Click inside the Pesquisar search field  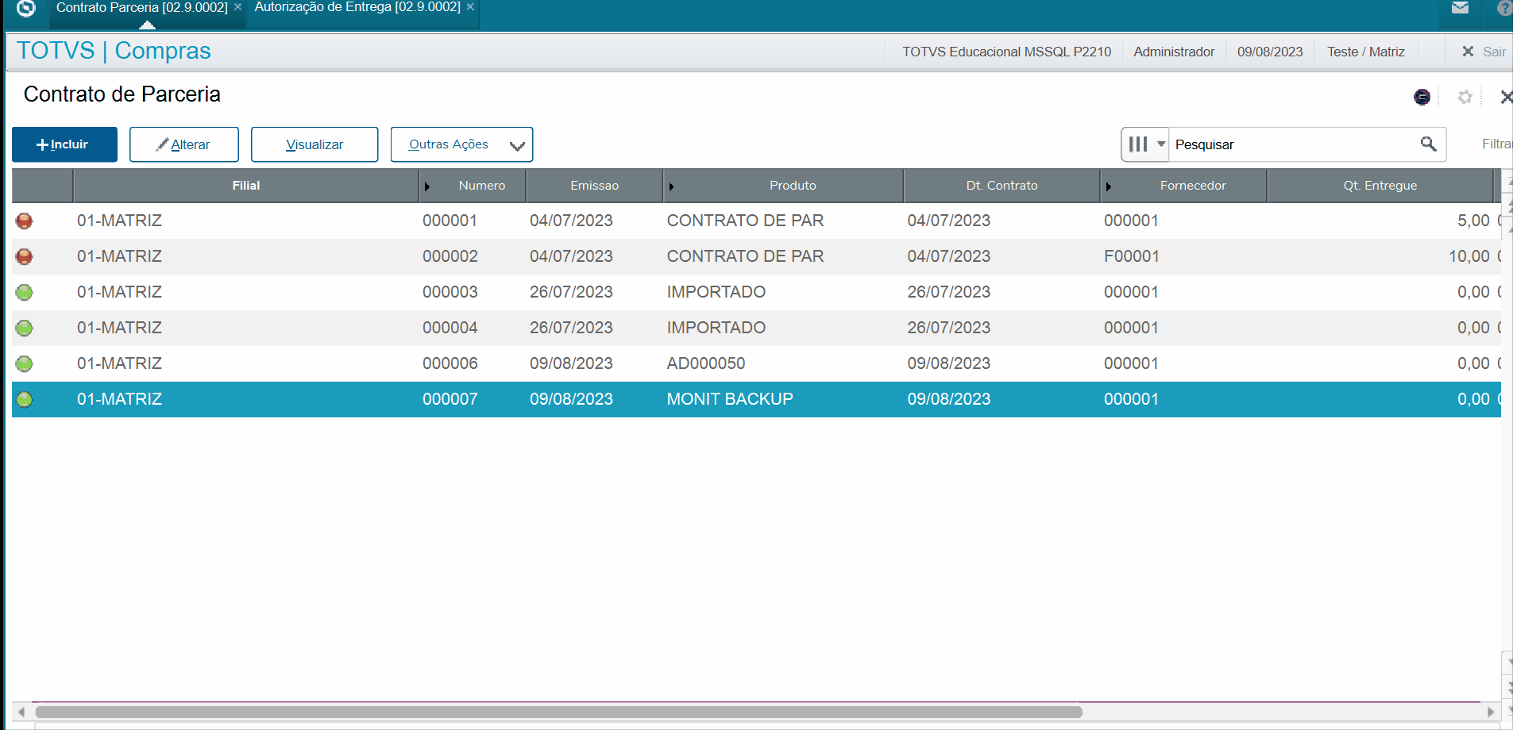coord(1287,144)
